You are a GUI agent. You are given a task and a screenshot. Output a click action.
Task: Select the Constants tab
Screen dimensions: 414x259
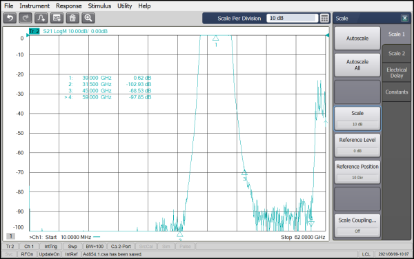coord(396,92)
